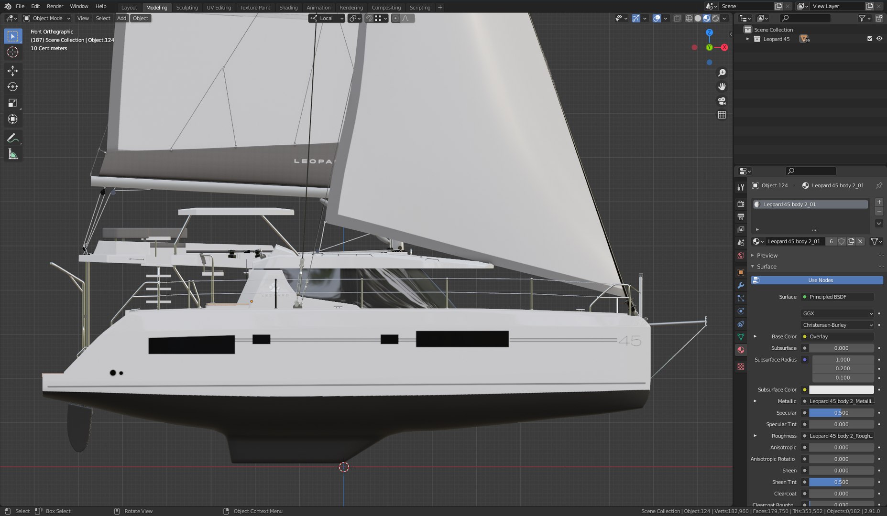Toggle Leopard 45 collection visibility eye

[879, 39]
